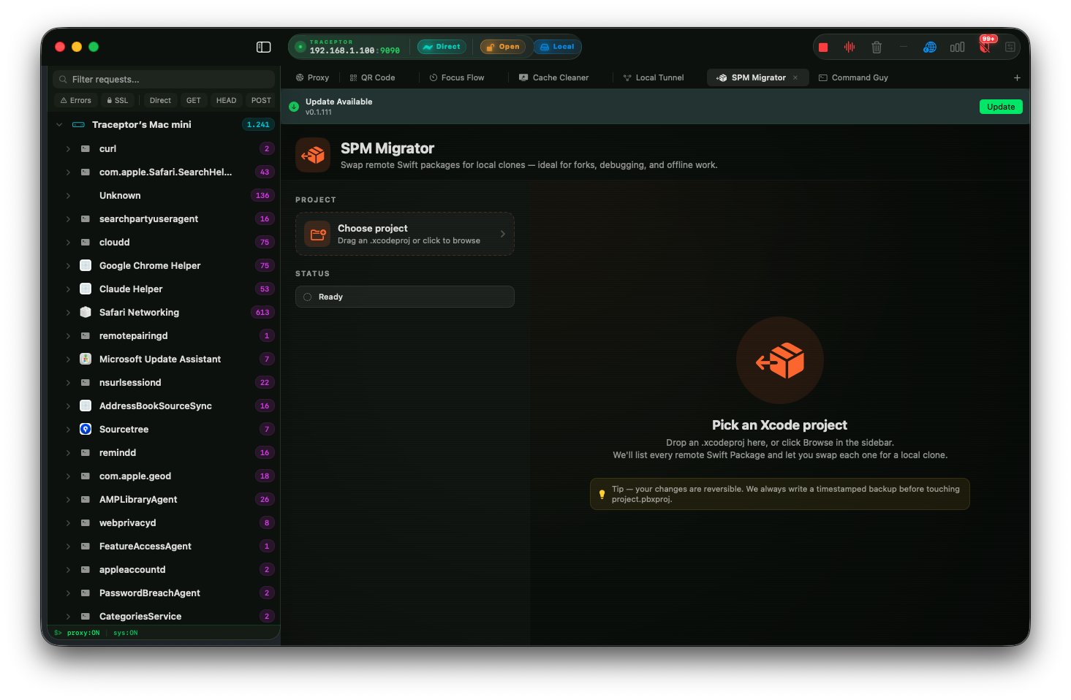Toggle the POST method filter
1071x700 pixels.
tap(261, 100)
